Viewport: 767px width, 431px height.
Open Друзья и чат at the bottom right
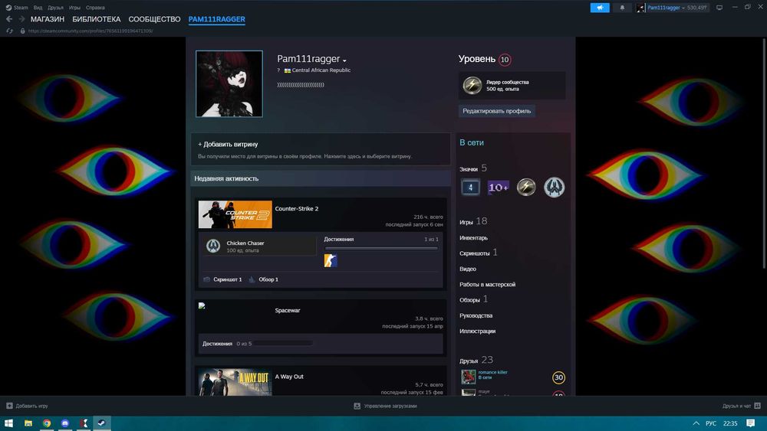click(741, 406)
